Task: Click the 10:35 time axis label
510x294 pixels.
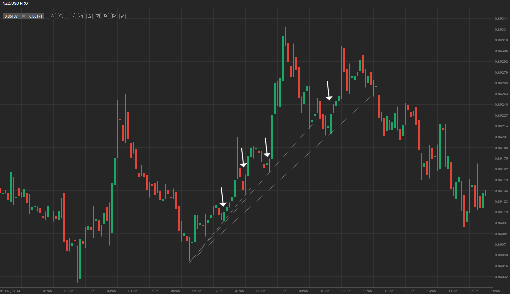Action: [x=325, y=291]
